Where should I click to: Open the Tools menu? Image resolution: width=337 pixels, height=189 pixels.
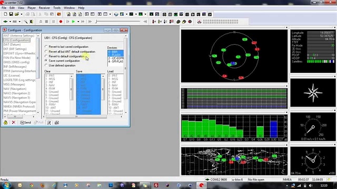tap(57, 8)
